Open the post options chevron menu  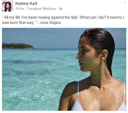pos(125,3)
